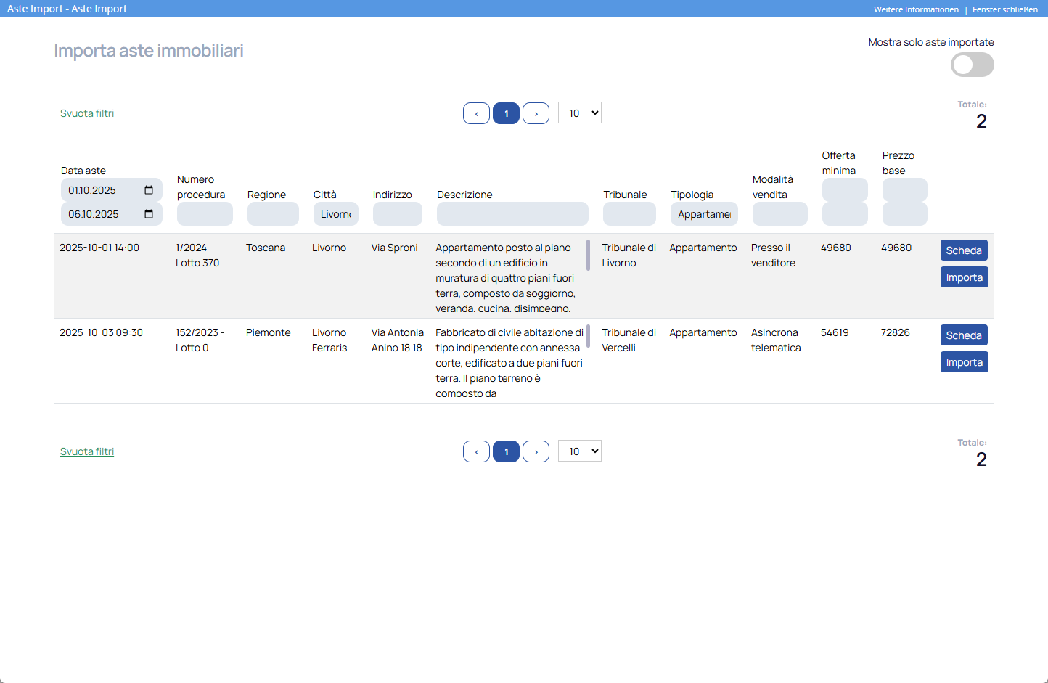Toggle 'Mostra solo aste importate' switch

coord(972,65)
